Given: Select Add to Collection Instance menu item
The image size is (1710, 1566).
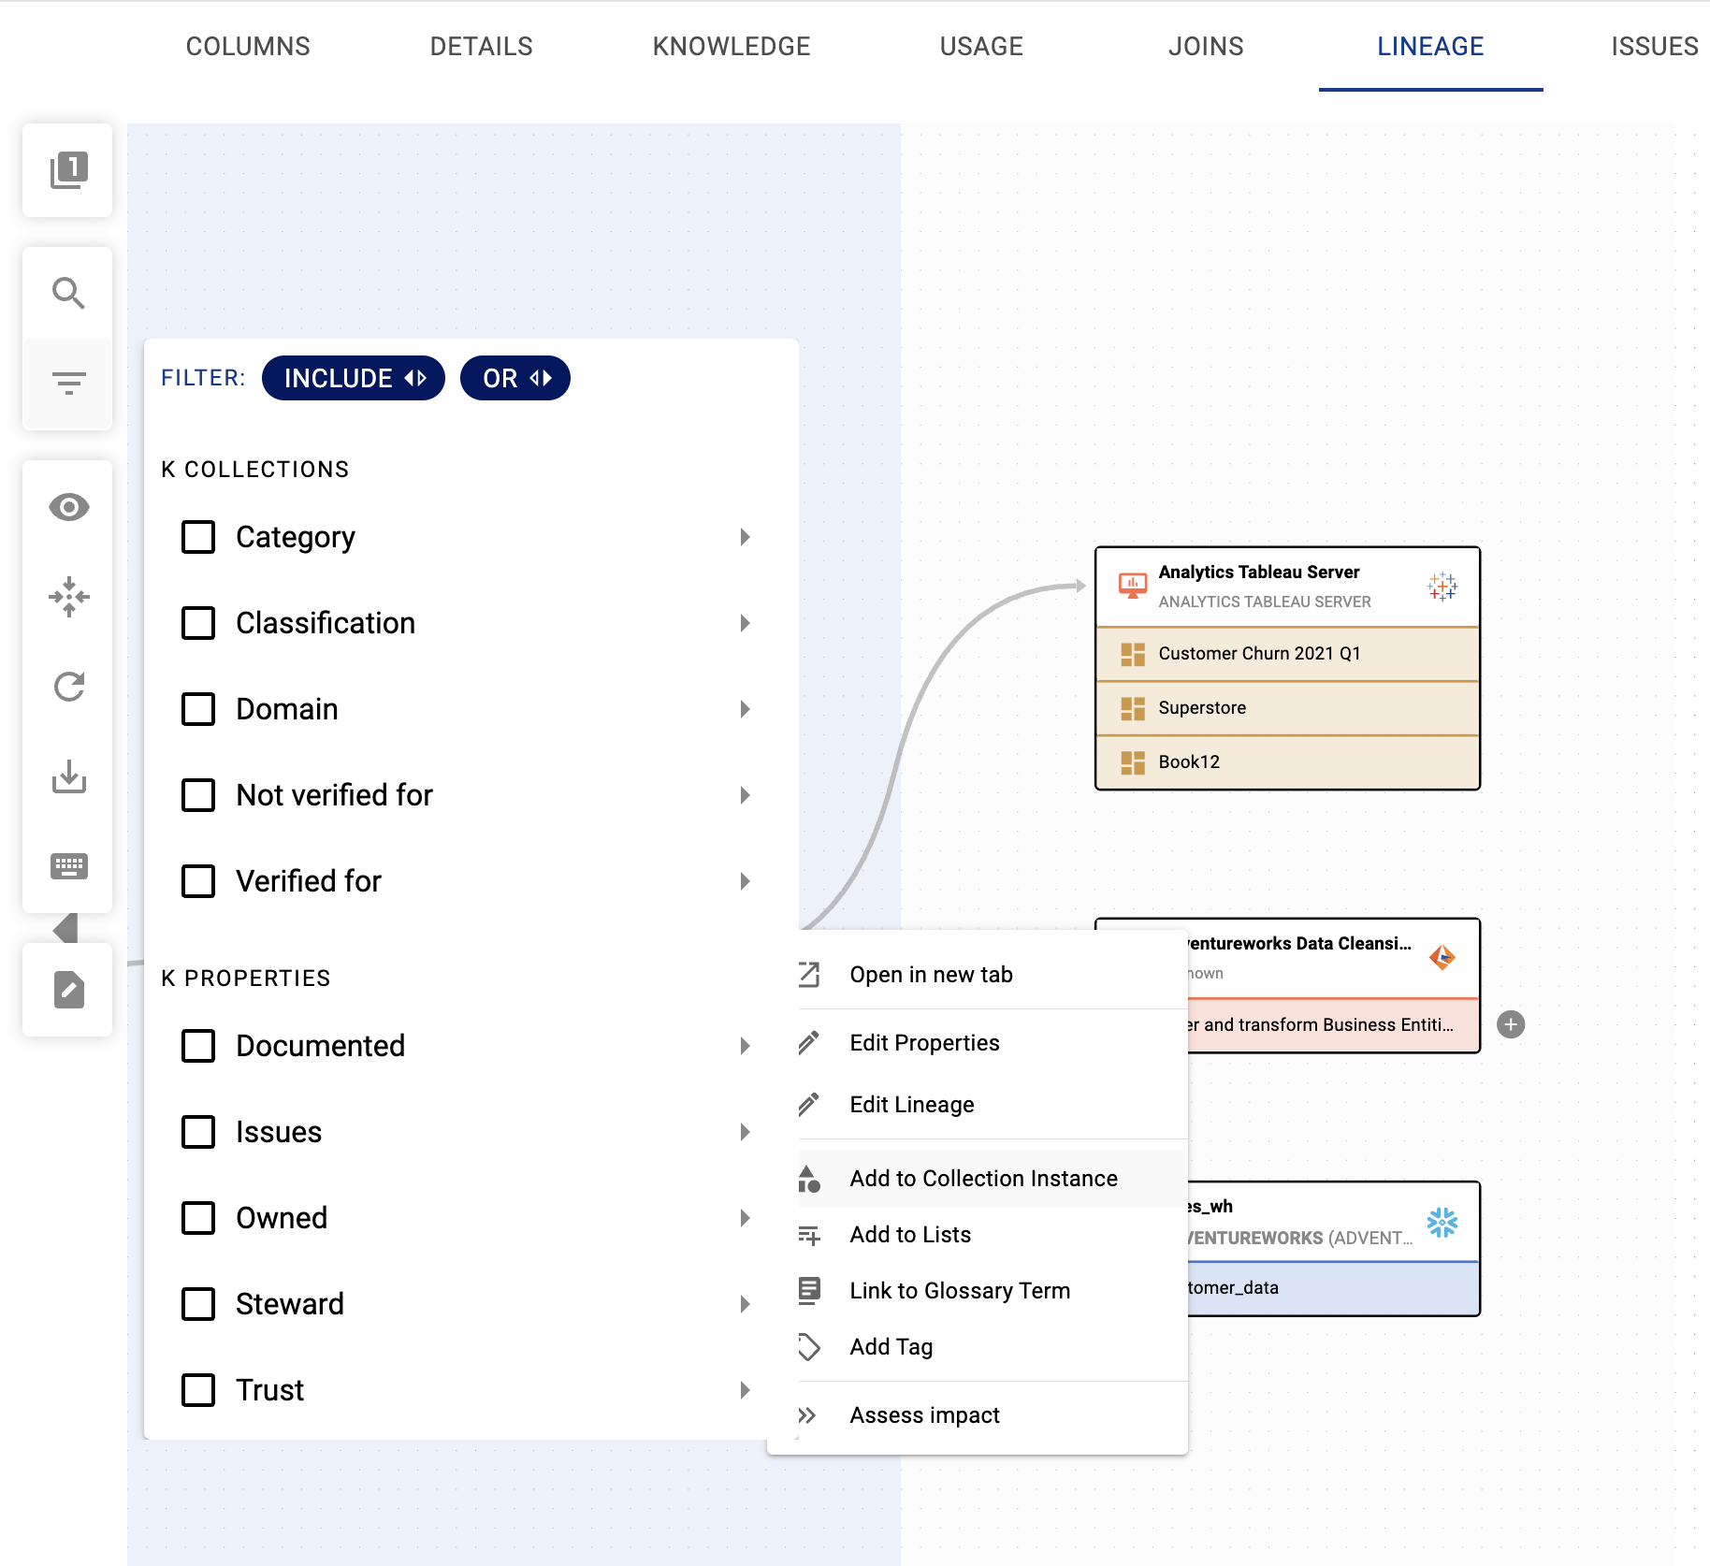Looking at the screenshot, I should (x=983, y=1179).
